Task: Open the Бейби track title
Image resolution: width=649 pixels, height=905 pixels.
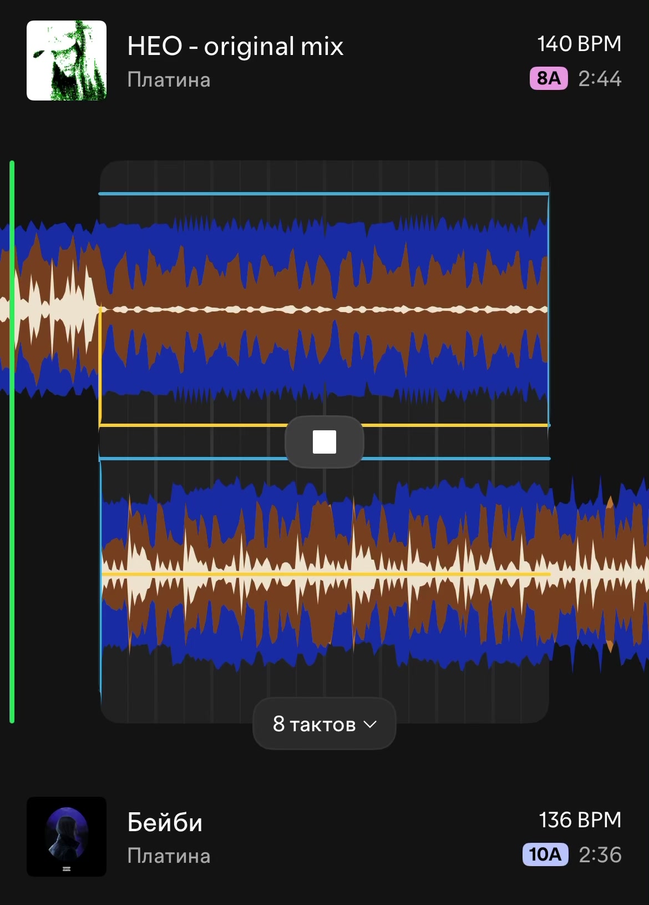Action: pos(165,822)
